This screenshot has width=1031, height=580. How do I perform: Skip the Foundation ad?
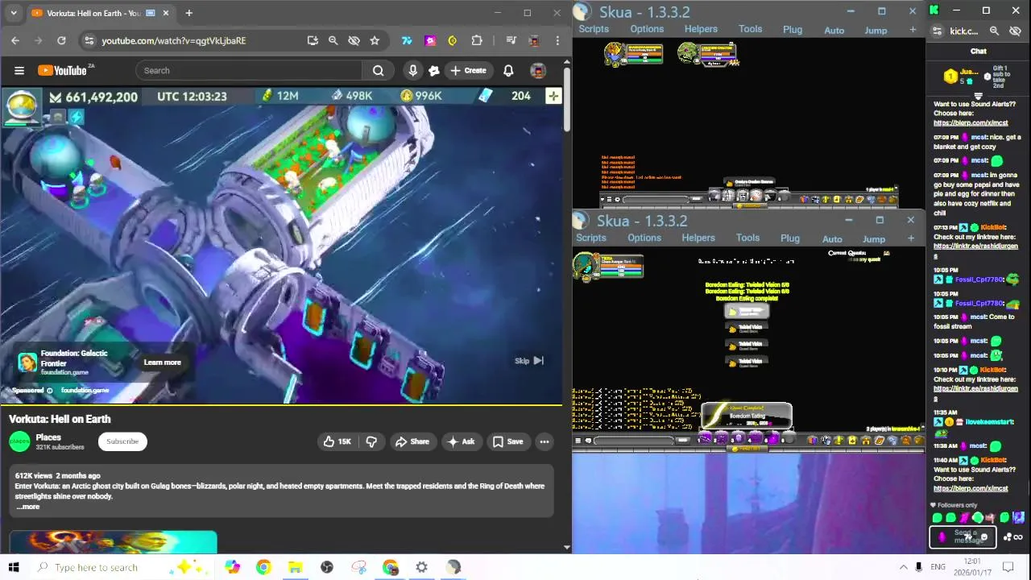pyautogui.click(x=529, y=361)
